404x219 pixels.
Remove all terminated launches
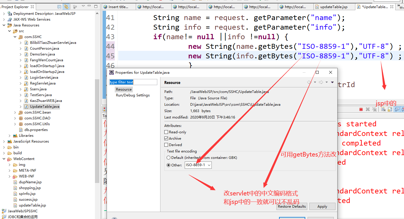click(x=375, y=109)
